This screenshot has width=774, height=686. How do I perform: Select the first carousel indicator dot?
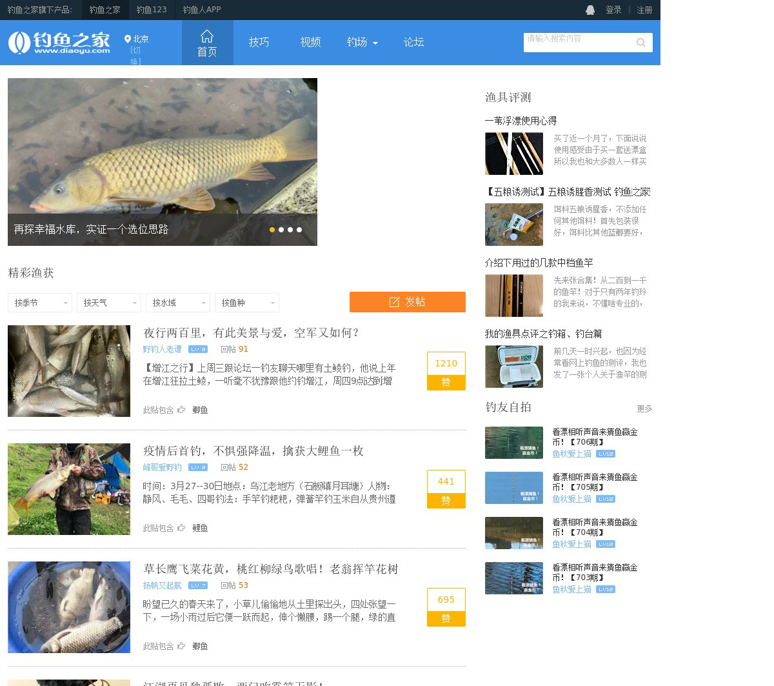[272, 230]
